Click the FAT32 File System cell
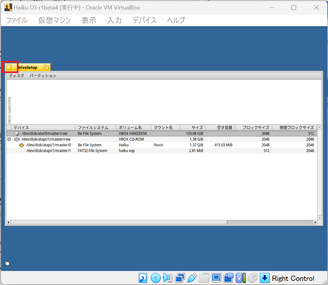Screen dimensions: 328x285 pyautogui.click(x=92, y=151)
